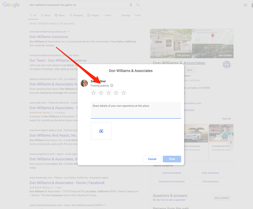Open Safeco Don Williams And Assoc result
This screenshot has height=209, width=253.
53,135
